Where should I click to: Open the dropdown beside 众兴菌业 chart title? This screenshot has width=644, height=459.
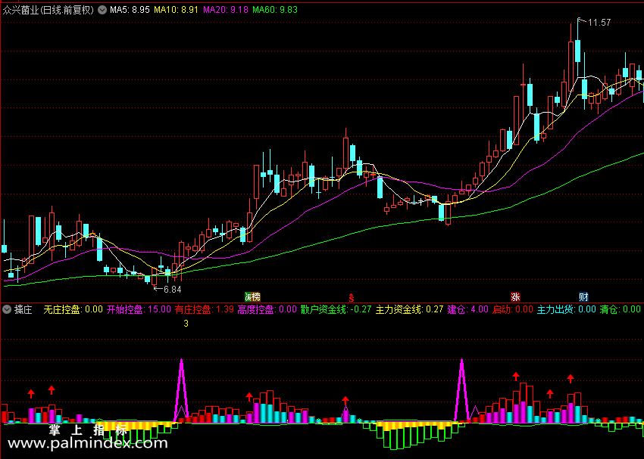(x=102, y=10)
